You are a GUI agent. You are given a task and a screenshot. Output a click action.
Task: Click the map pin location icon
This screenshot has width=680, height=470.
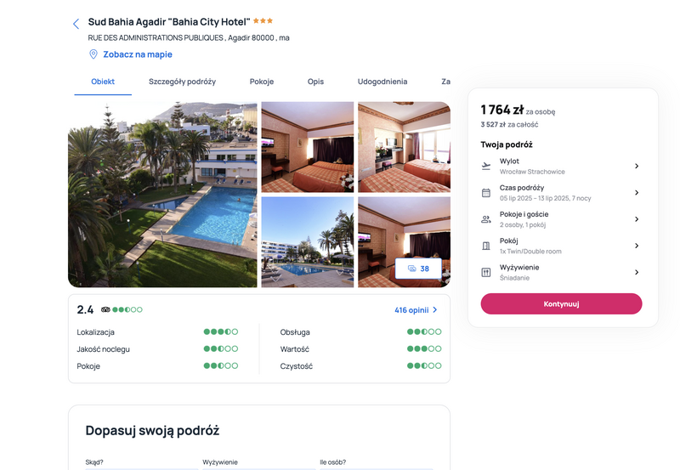click(x=93, y=54)
